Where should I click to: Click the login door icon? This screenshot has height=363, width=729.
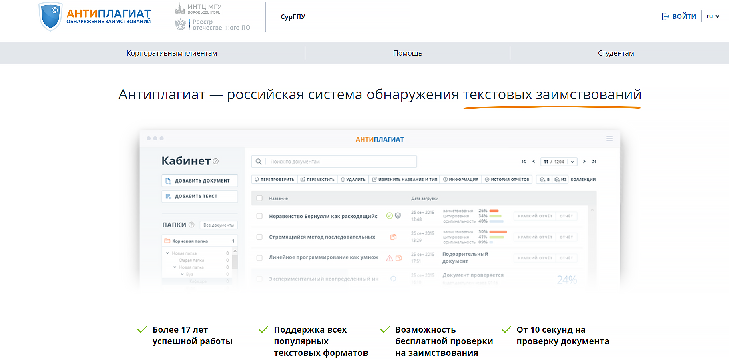tap(665, 16)
